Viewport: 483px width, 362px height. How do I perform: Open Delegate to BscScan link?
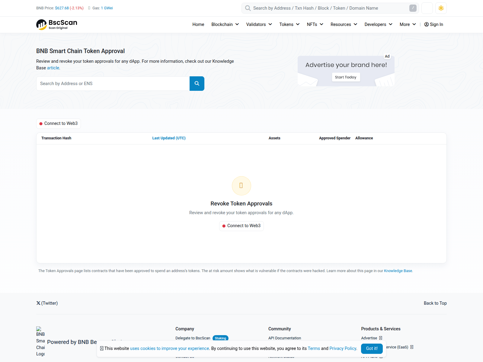193,338
